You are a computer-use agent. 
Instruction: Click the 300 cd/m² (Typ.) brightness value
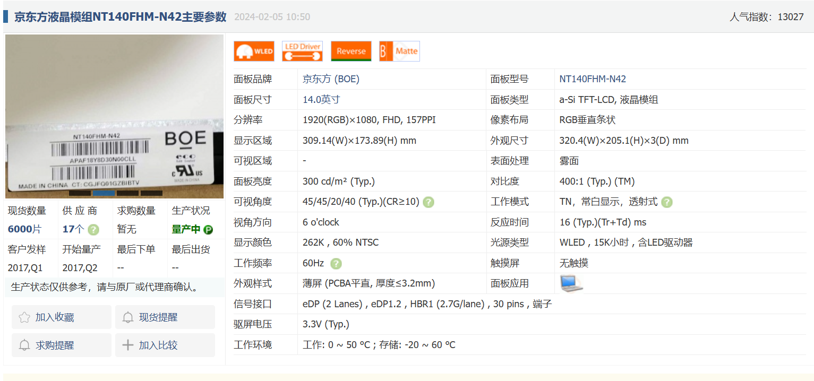point(339,181)
